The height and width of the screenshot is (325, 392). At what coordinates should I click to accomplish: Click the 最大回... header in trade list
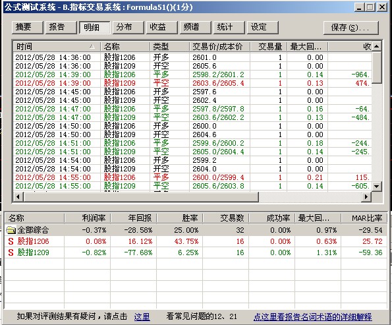(x=307, y=47)
